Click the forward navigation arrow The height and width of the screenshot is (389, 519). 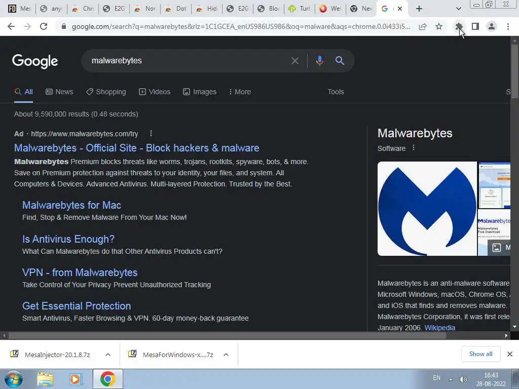[x=27, y=26]
